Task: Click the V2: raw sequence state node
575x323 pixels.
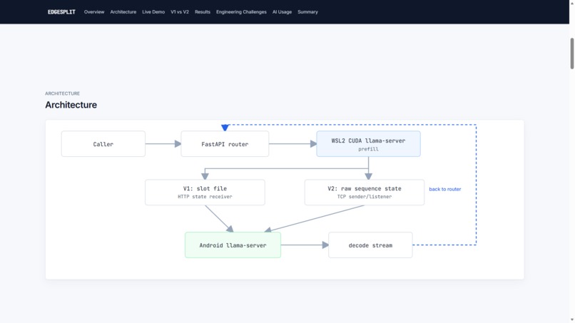Action: [x=365, y=193]
